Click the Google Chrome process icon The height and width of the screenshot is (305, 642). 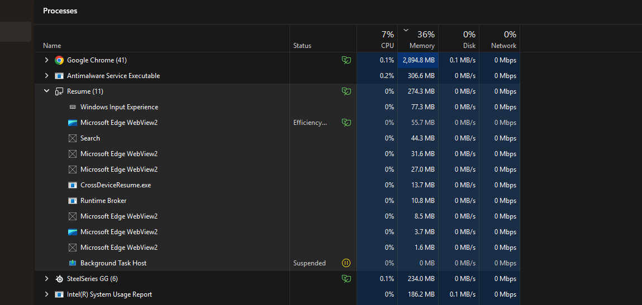59,60
